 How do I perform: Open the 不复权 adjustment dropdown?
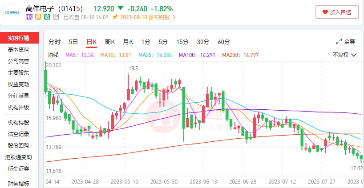[344, 55]
